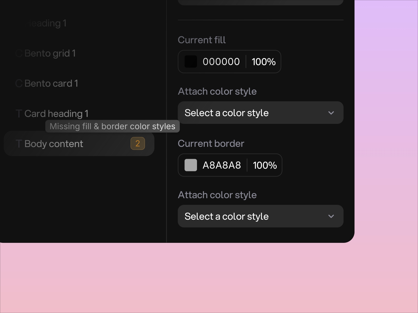Click the "Missing fill & border color styles" tooltip
Image resolution: width=418 pixels, height=313 pixels.
(x=112, y=127)
